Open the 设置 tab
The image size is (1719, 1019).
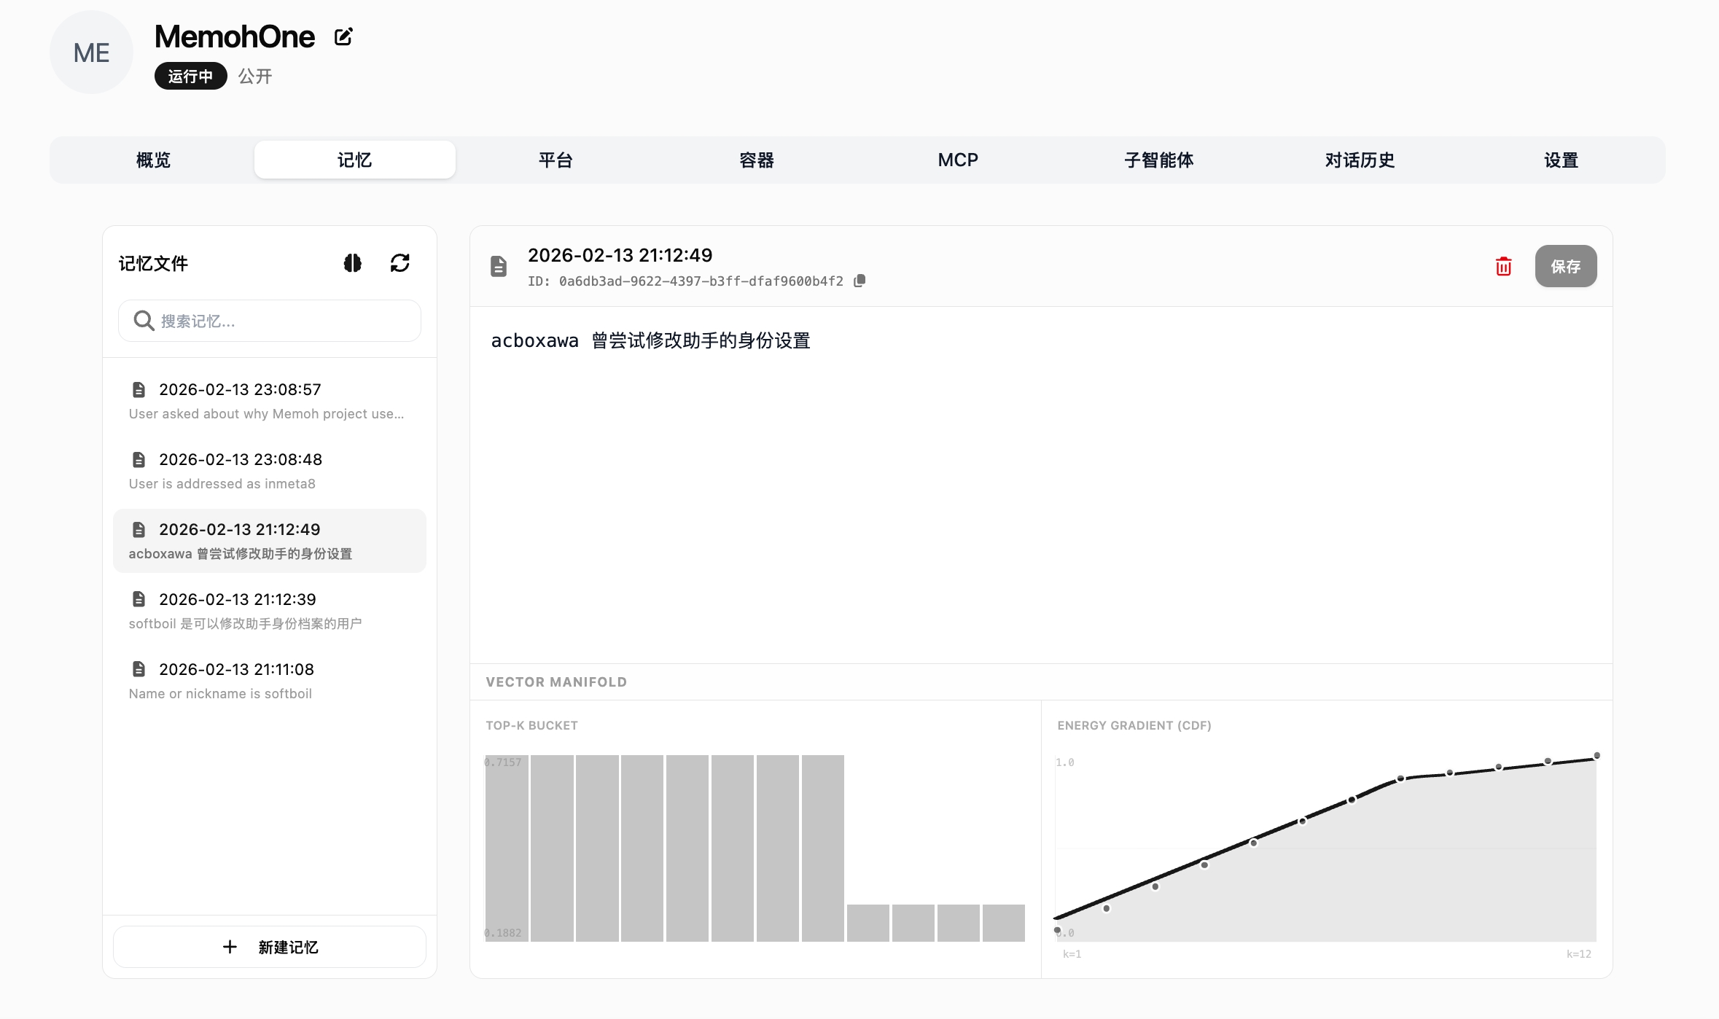click(x=1561, y=160)
